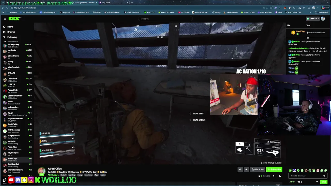This screenshot has width=331, height=186.
Task: Insert the cat emote in chat
Action: [x=306, y=171]
